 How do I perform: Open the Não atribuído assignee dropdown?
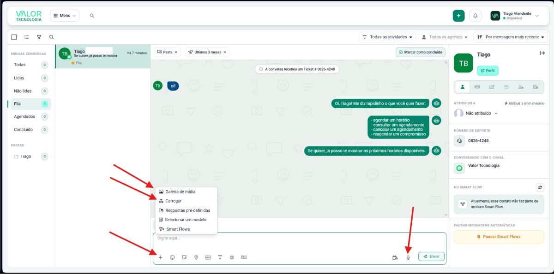coord(476,113)
